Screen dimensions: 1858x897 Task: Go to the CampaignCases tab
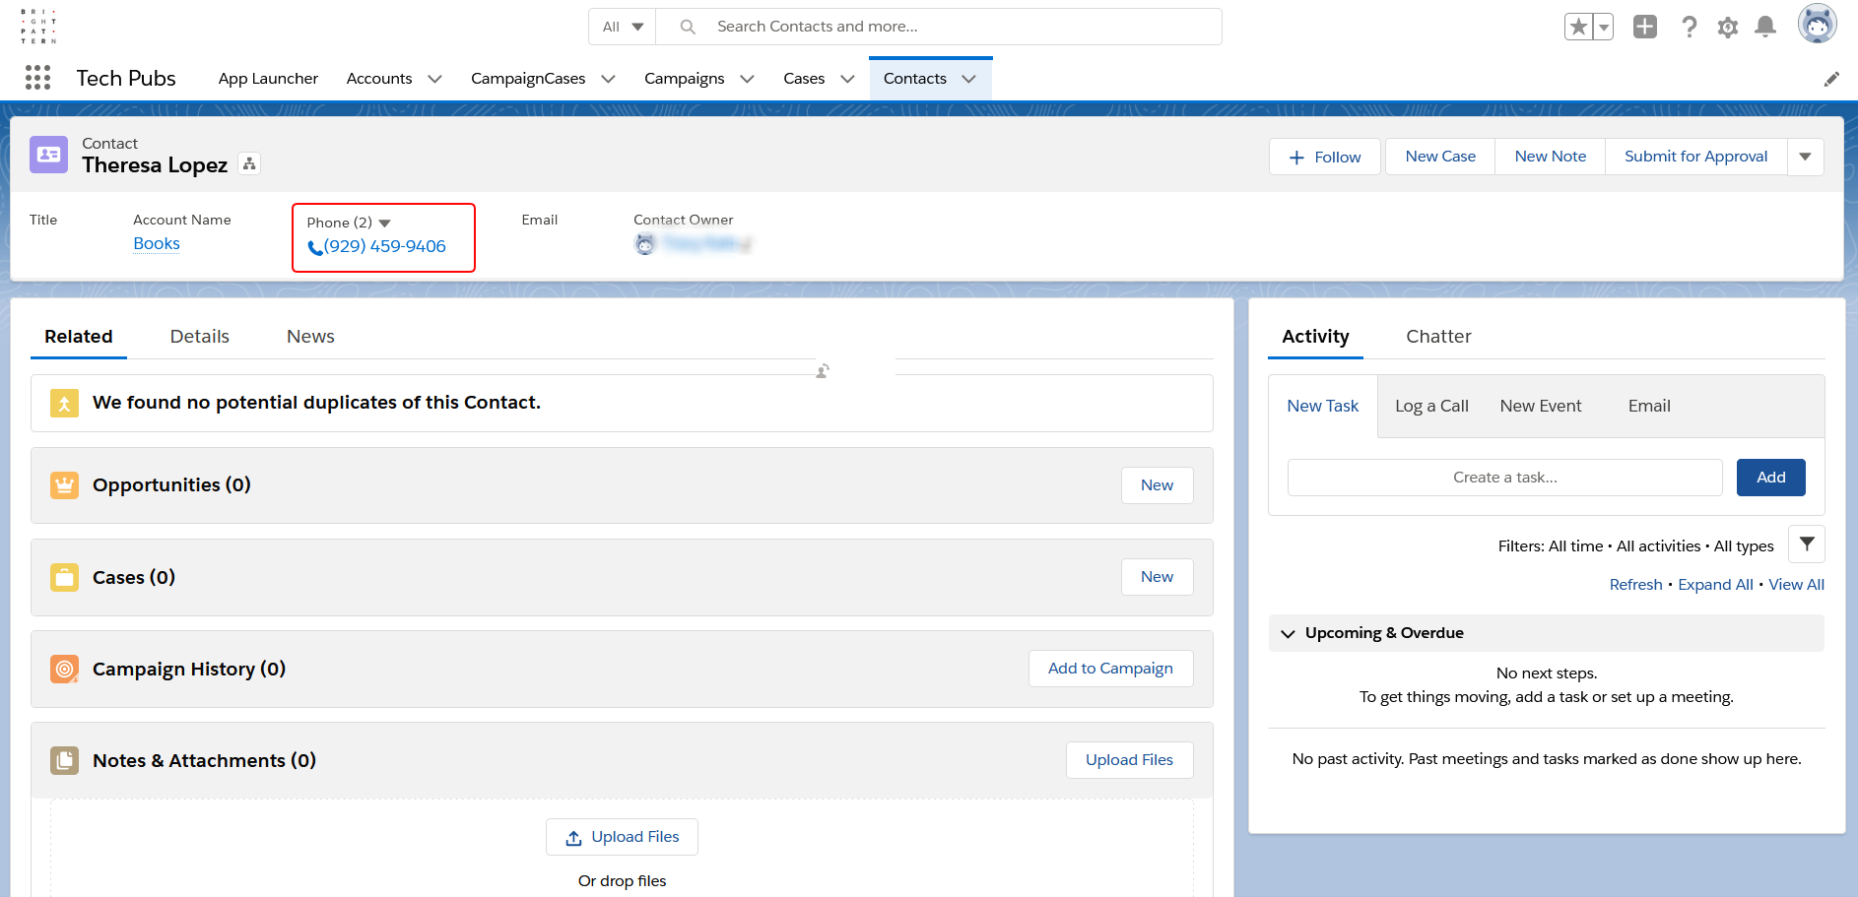pos(528,79)
